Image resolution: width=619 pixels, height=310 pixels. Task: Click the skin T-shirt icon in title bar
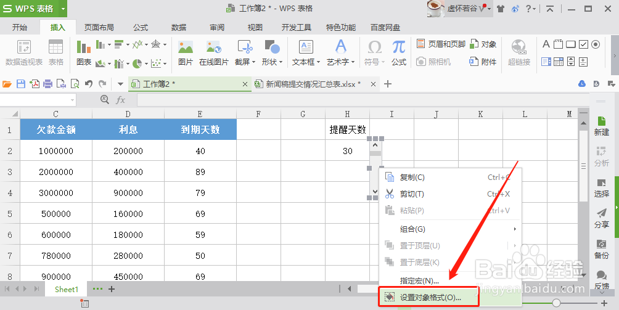[x=501, y=8]
